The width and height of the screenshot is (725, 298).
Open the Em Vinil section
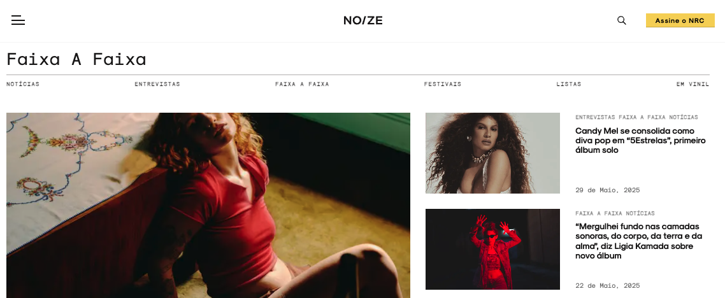[693, 84]
